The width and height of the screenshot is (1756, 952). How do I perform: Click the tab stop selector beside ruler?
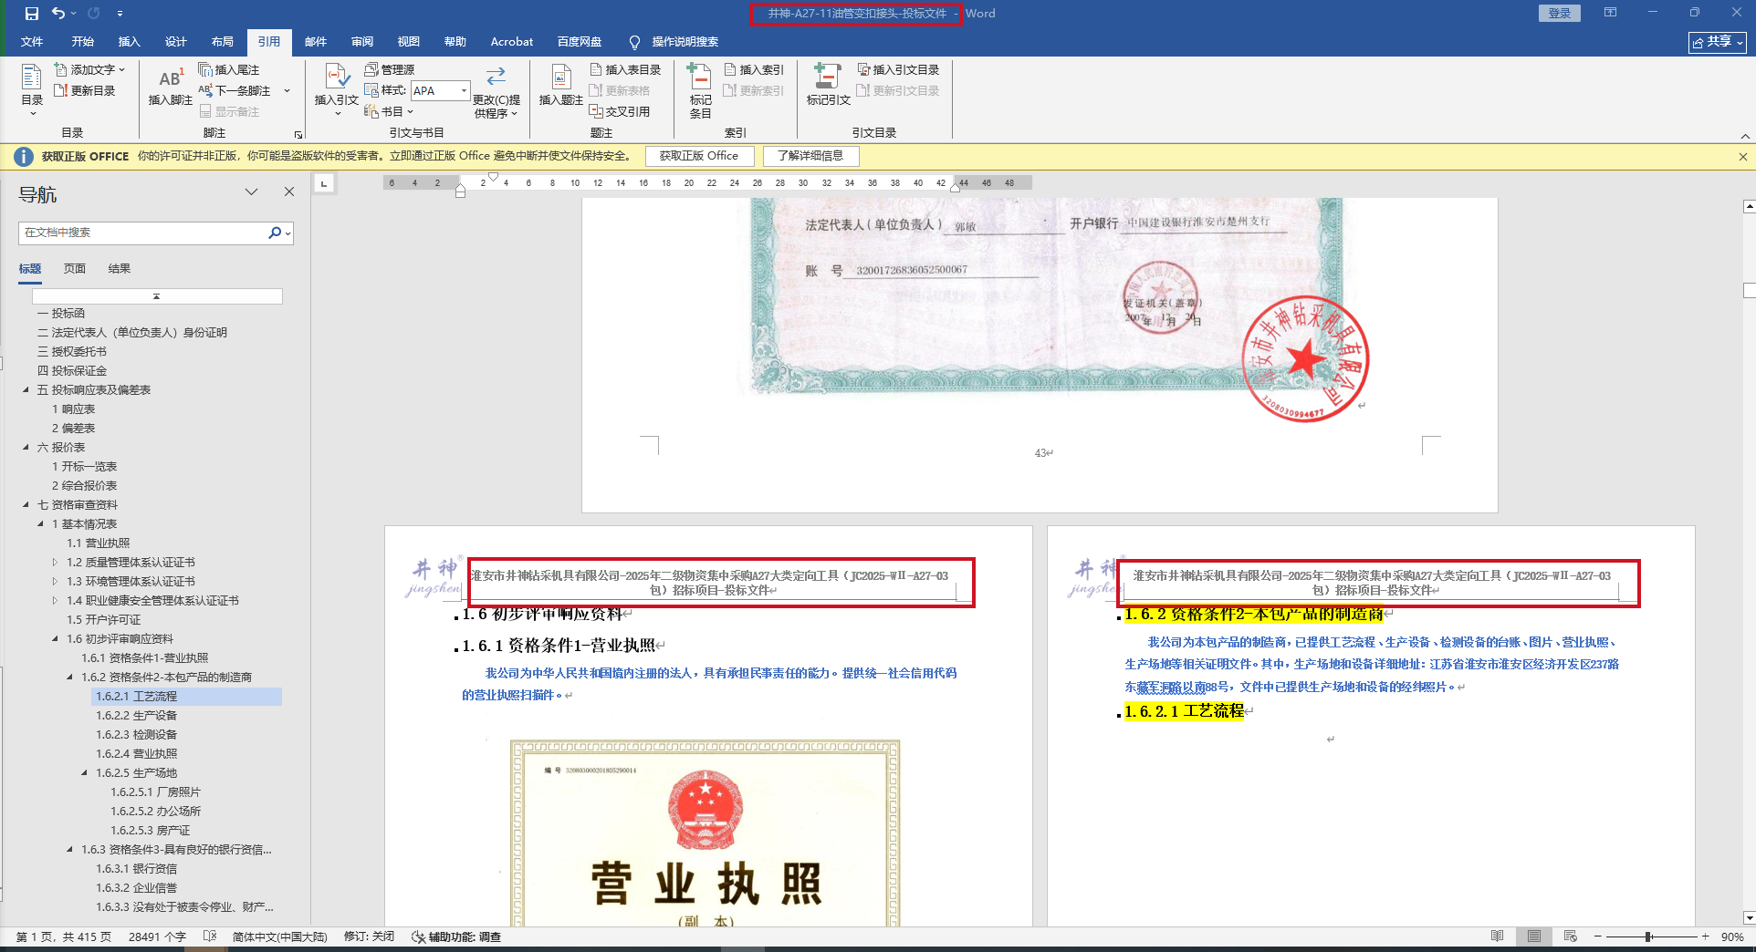324,183
